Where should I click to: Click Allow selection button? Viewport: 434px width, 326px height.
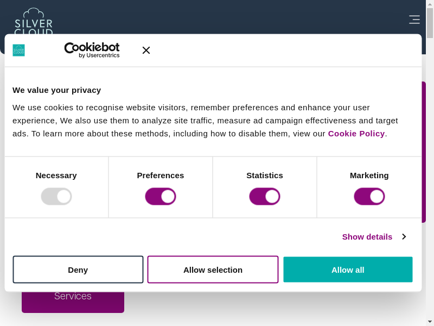pyautogui.click(x=213, y=269)
